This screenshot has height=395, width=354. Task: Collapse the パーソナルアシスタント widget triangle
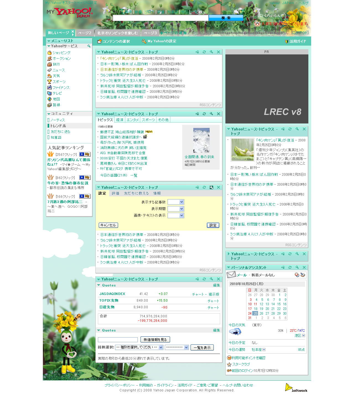228,267
